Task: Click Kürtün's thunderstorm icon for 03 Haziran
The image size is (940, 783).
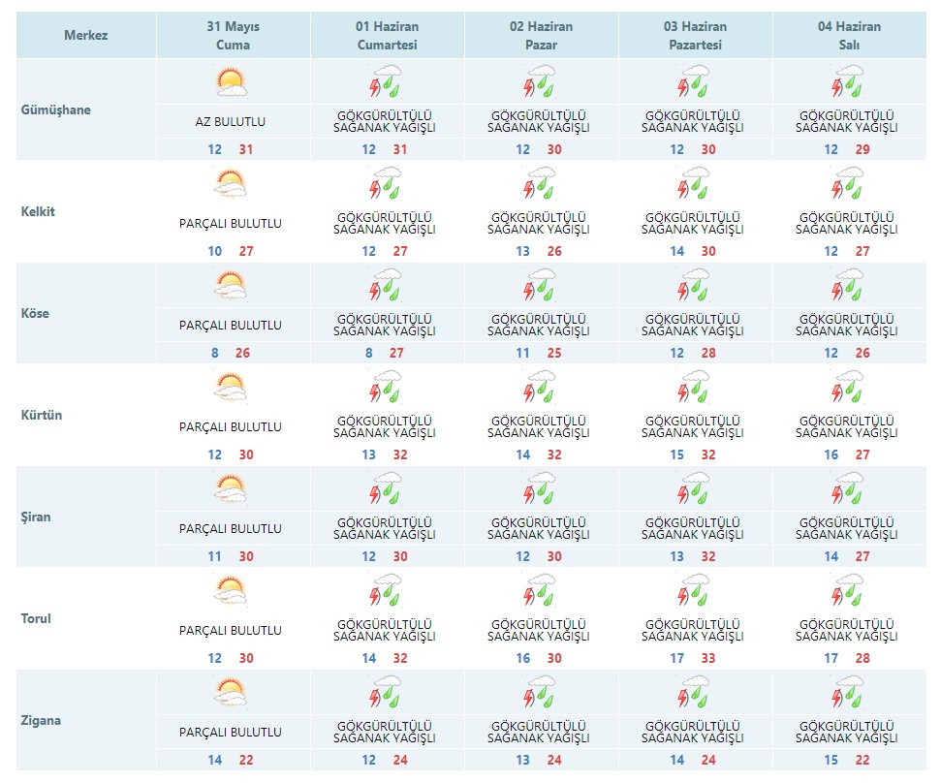Action: (x=694, y=388)
